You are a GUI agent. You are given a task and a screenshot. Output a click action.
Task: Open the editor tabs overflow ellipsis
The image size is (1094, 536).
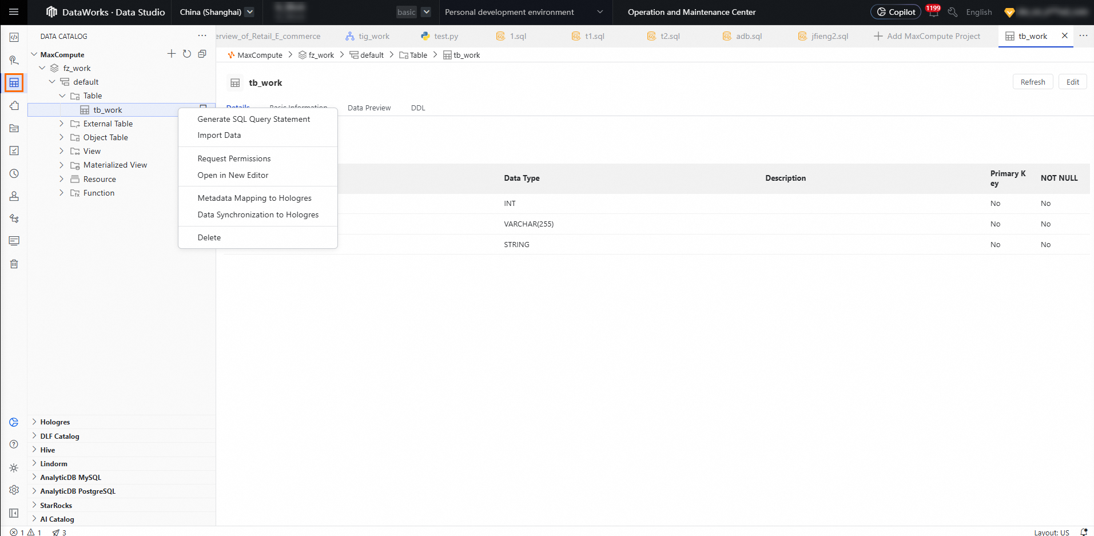click(1083, 35)
